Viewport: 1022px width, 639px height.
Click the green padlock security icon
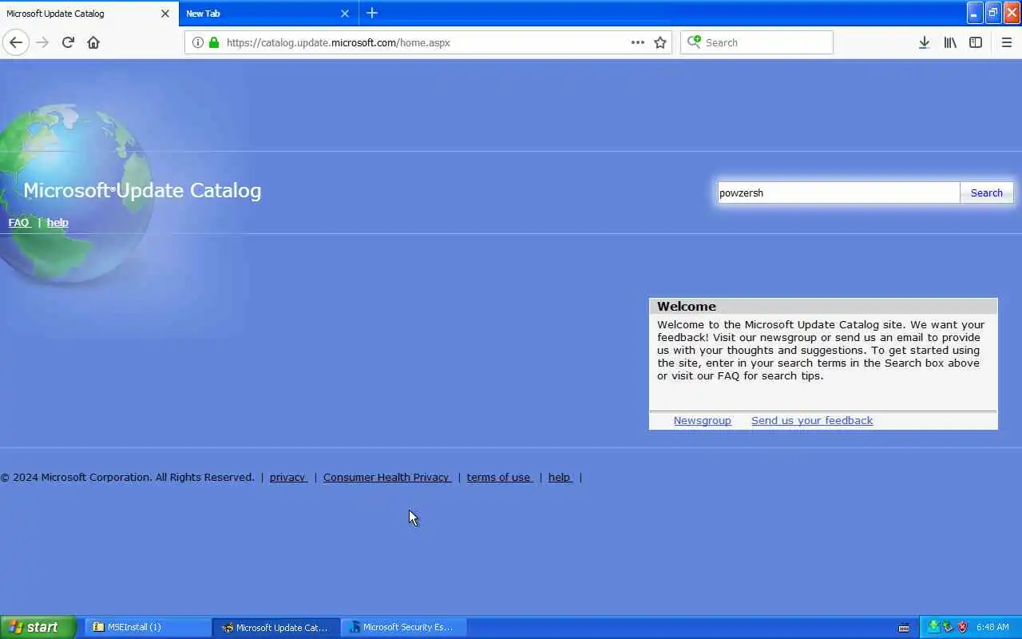tap(214, 42)
